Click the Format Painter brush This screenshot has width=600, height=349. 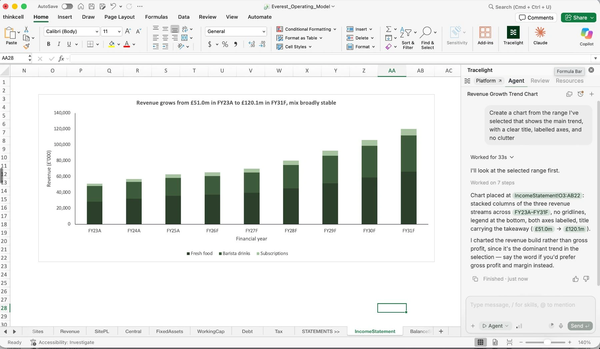point(26,47)
